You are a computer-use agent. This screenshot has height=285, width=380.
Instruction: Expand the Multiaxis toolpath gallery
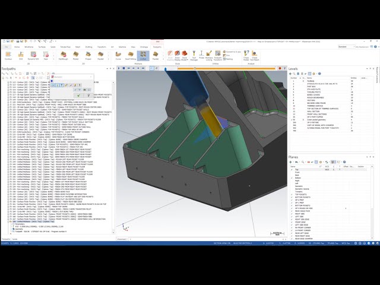point(163,59)
